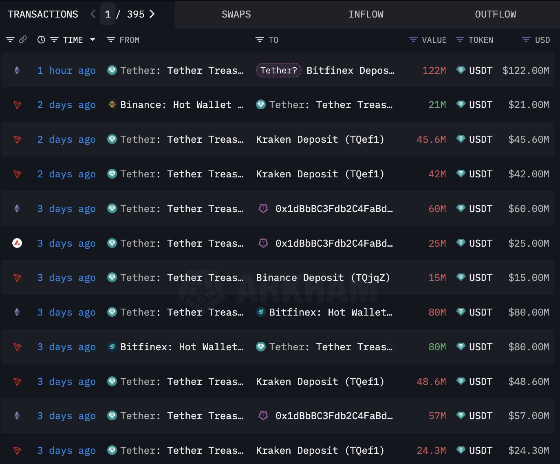Click the link icon in table header
This screenshot has height=464, width=560.
[x=23, y=40]
